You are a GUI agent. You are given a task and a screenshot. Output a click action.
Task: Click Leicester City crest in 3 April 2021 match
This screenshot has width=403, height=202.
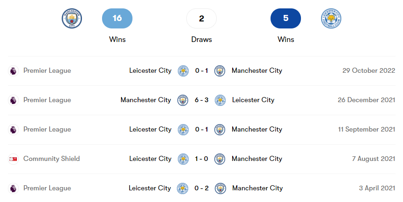[x=183, y=188]
